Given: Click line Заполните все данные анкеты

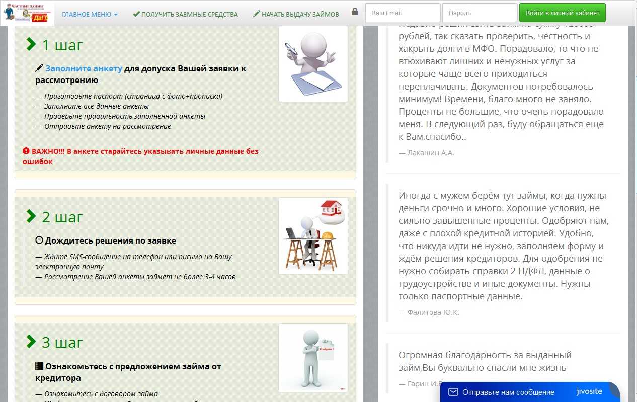Looking at the screenshot, I should click(x=92, y=106).
